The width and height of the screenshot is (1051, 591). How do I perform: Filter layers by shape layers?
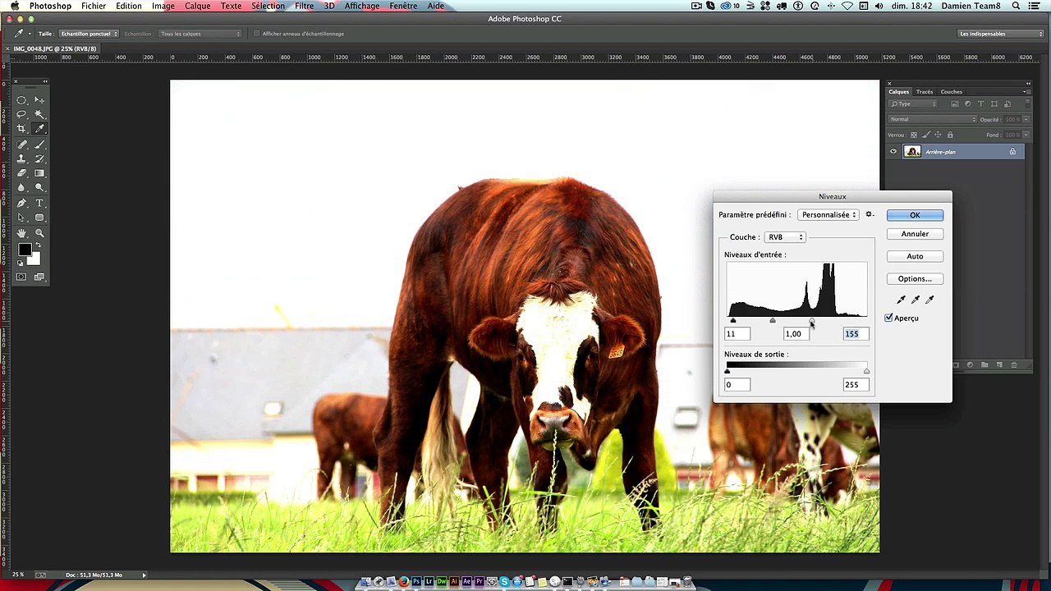pos(994,103)
